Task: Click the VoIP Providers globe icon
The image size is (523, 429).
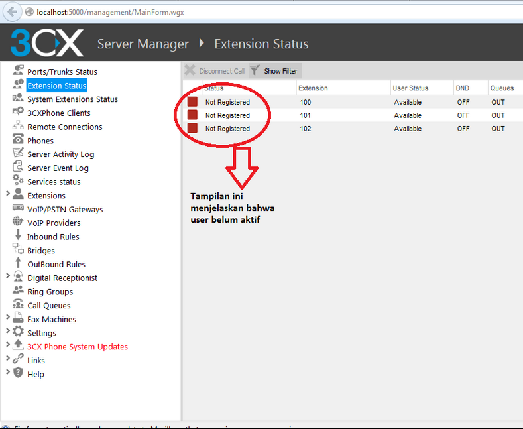Action: (18, 221)
